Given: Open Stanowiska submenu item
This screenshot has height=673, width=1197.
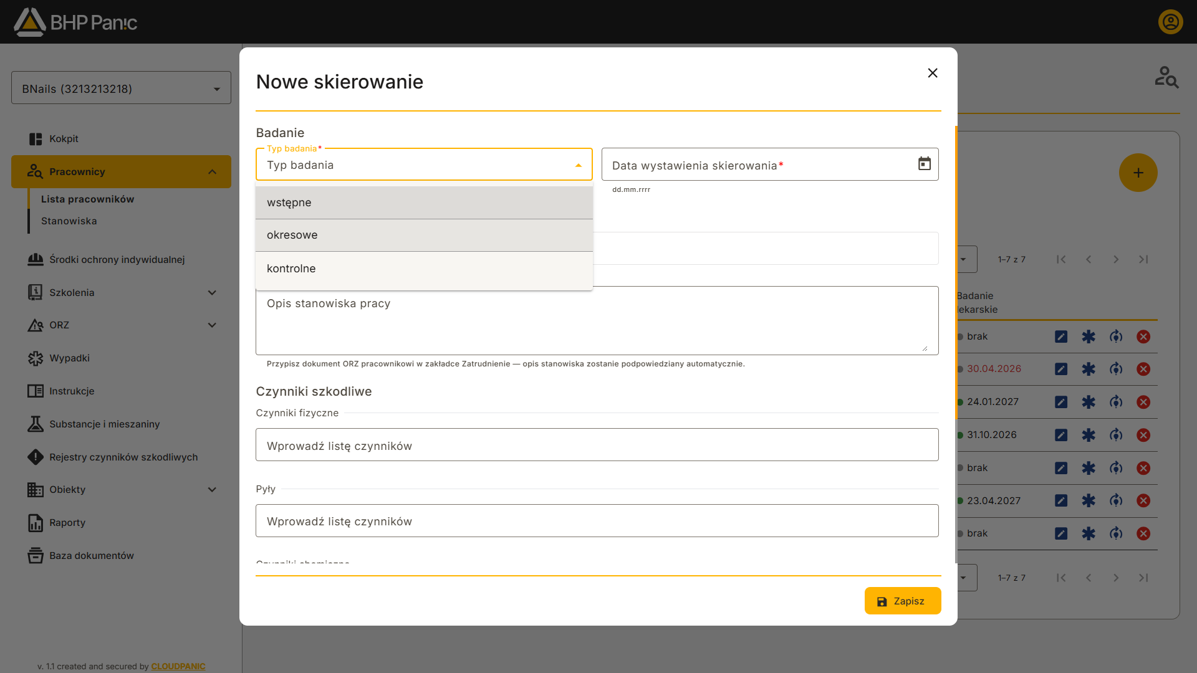Looking at the screenshot, I should (69, 221).
